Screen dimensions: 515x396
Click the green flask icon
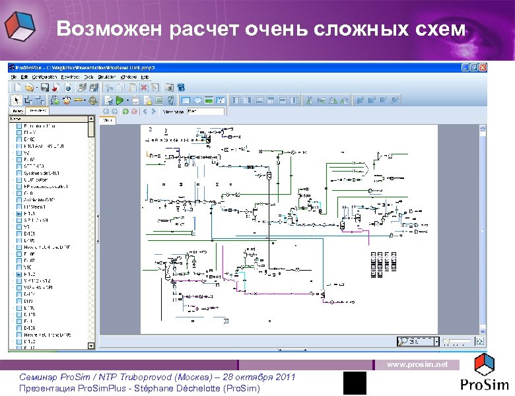pos(55,100)
